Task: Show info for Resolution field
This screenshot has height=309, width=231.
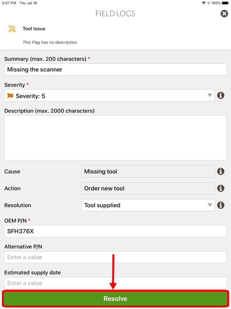Action: [221, 205]
